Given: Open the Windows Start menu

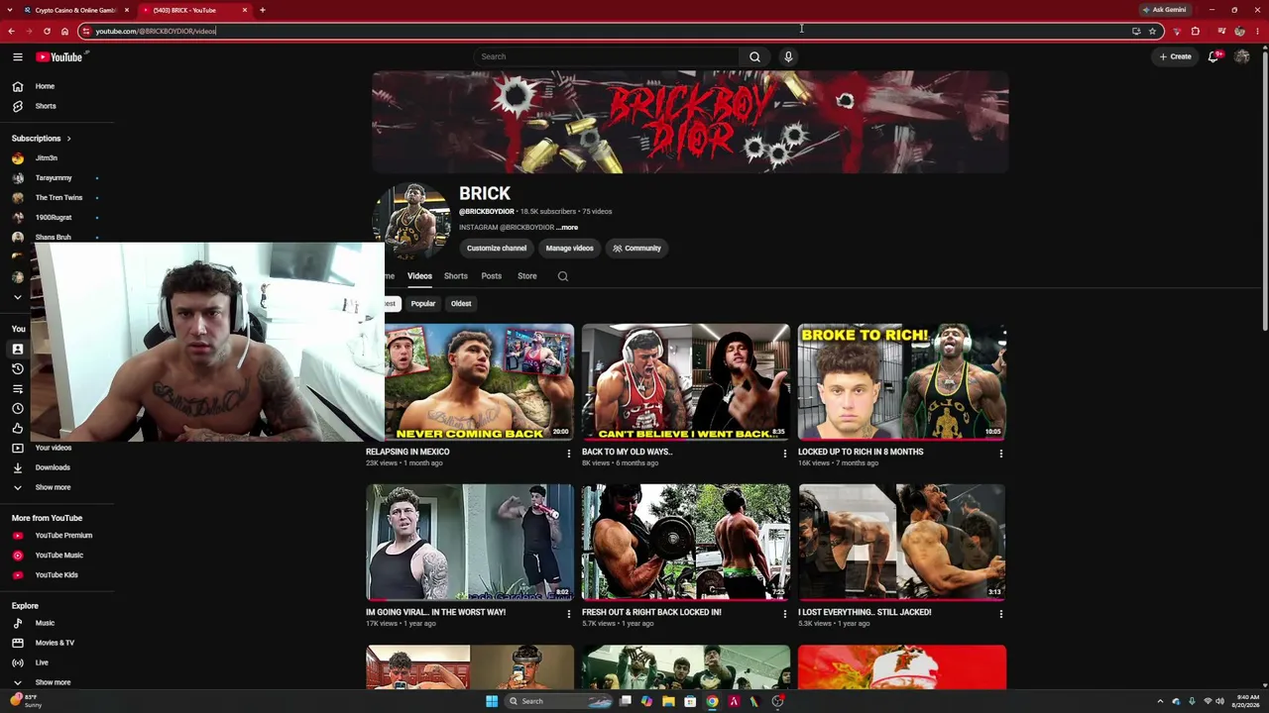Looking at the screenshot, I should [491, 701].
